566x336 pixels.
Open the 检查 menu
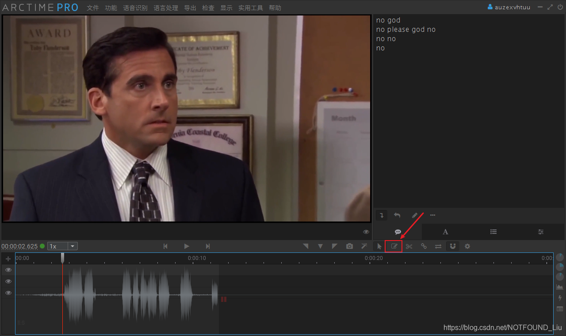pyautogui.click(x=208, y=8)
